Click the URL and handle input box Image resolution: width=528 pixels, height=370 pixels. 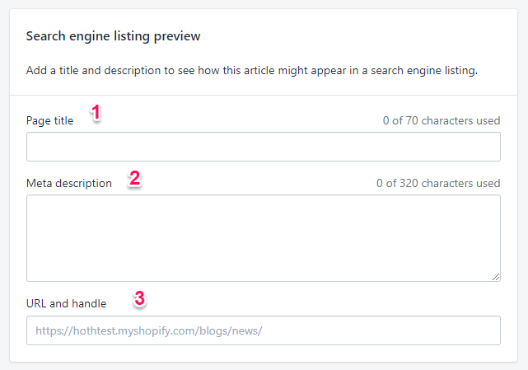263,330
